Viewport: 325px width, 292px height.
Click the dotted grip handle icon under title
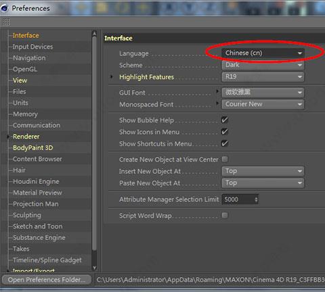(x=6, y=22)
